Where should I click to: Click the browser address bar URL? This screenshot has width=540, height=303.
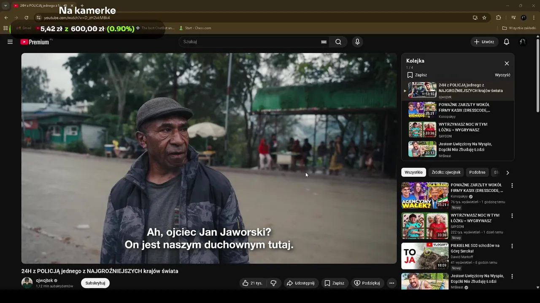(77, 18)
